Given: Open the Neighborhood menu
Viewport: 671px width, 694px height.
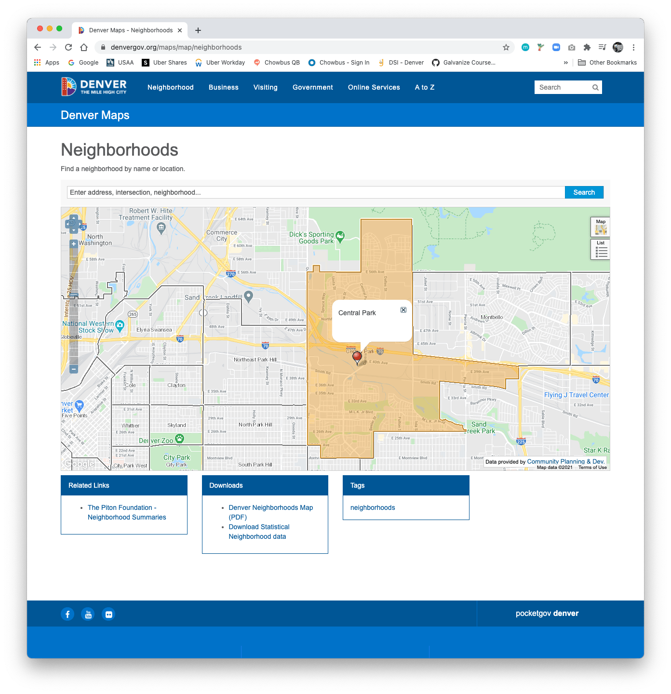Looking at the screenshot, I should pyautogui.click(x=171, y=87).
